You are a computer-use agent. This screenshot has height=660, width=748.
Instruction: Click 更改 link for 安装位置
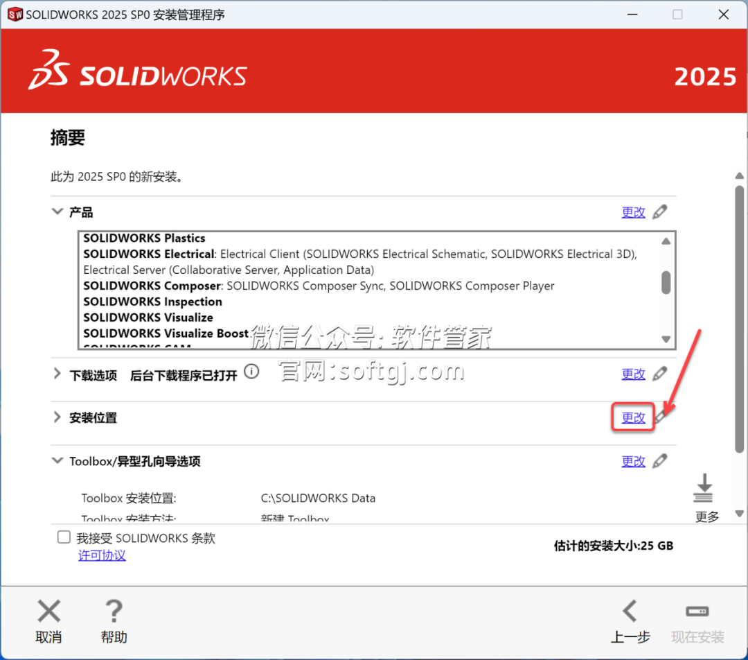tap(634, 417)
